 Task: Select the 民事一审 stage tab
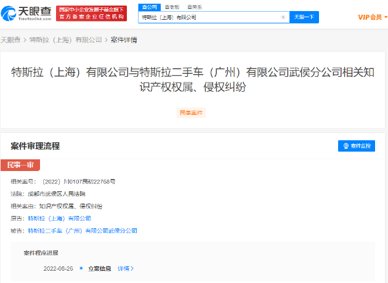(20, 165)
